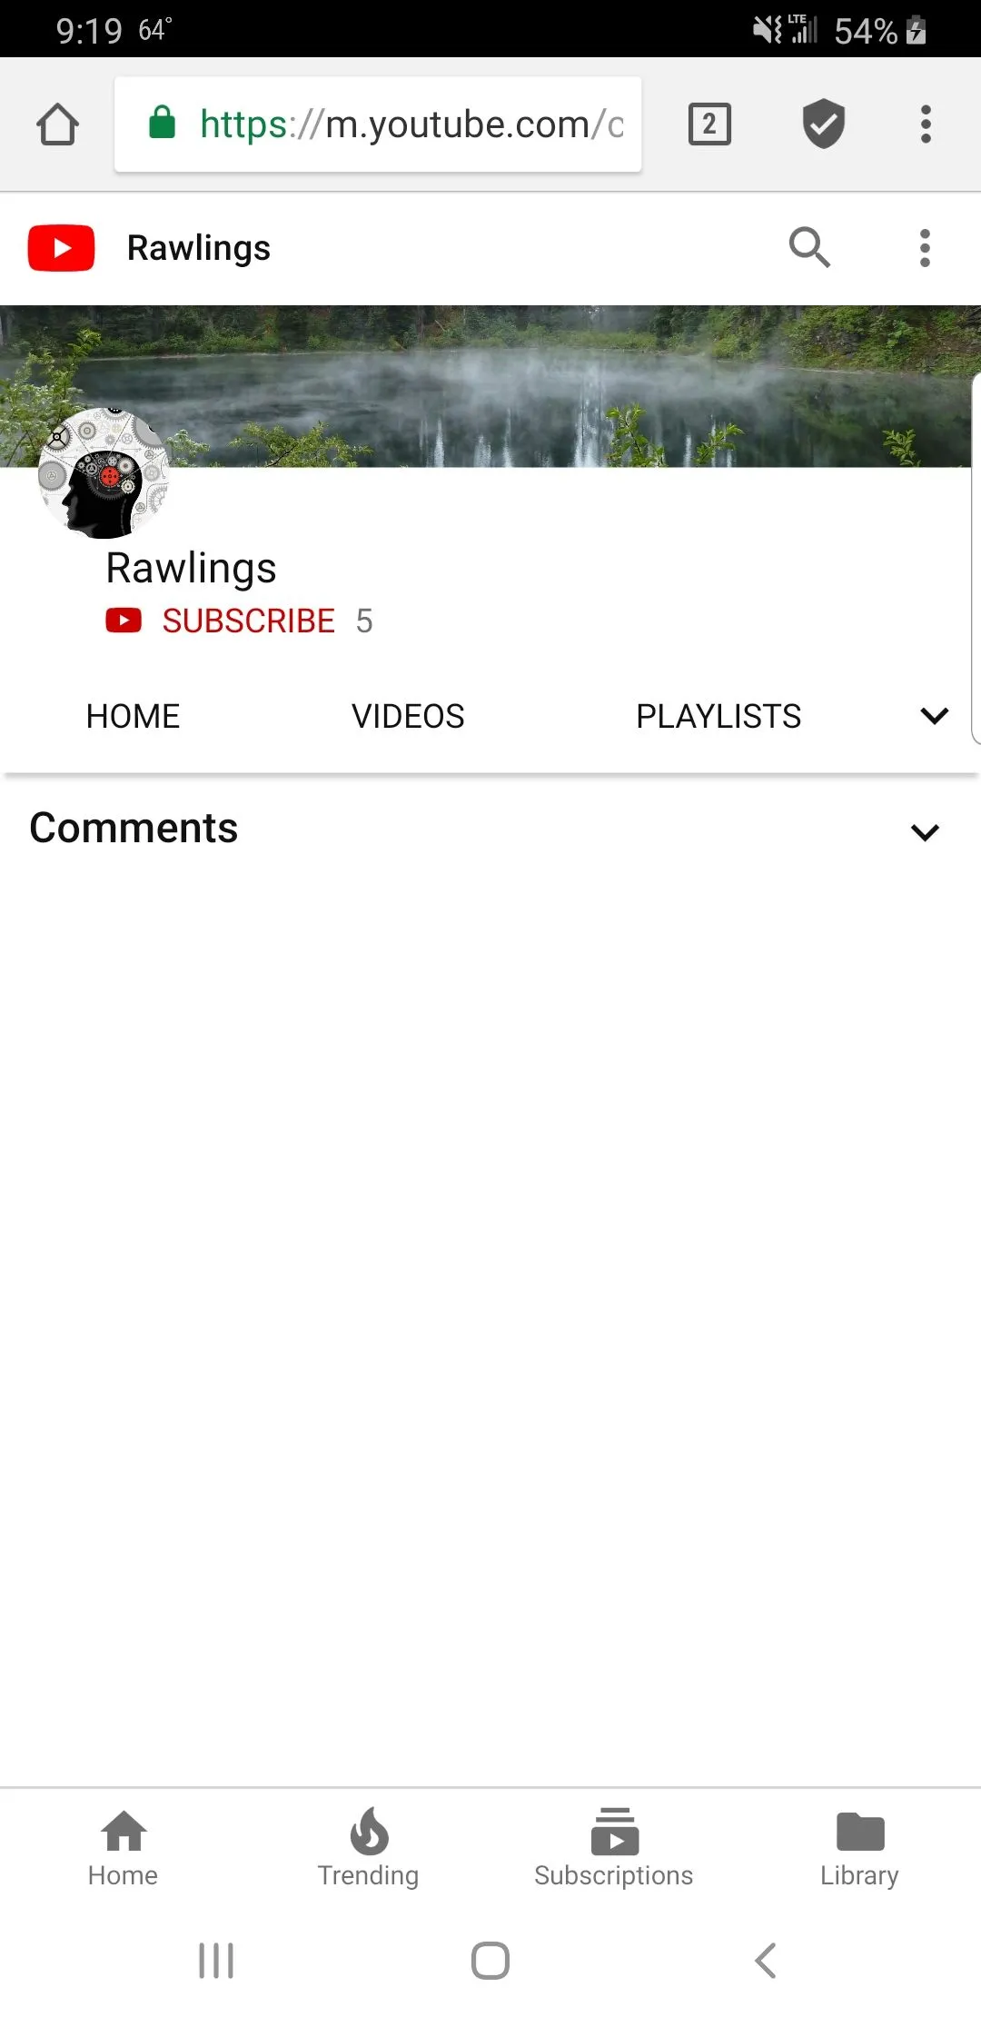
Task: Go to Subscriptions in bottom navigation
Action: tap(614, 1849)
